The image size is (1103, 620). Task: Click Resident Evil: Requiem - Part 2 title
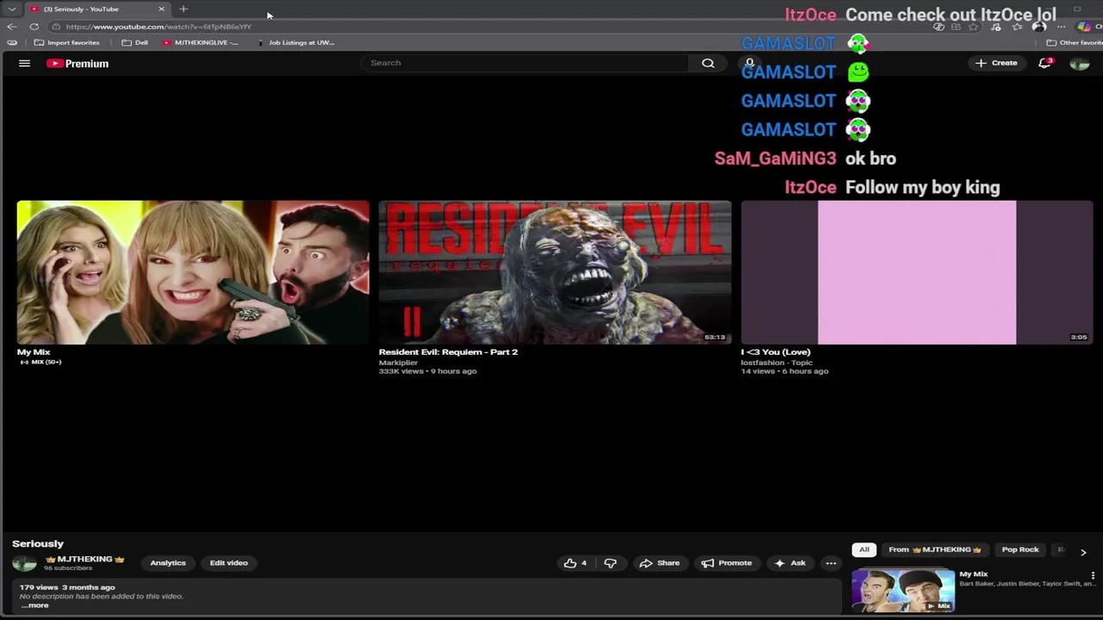coord(448,351)
